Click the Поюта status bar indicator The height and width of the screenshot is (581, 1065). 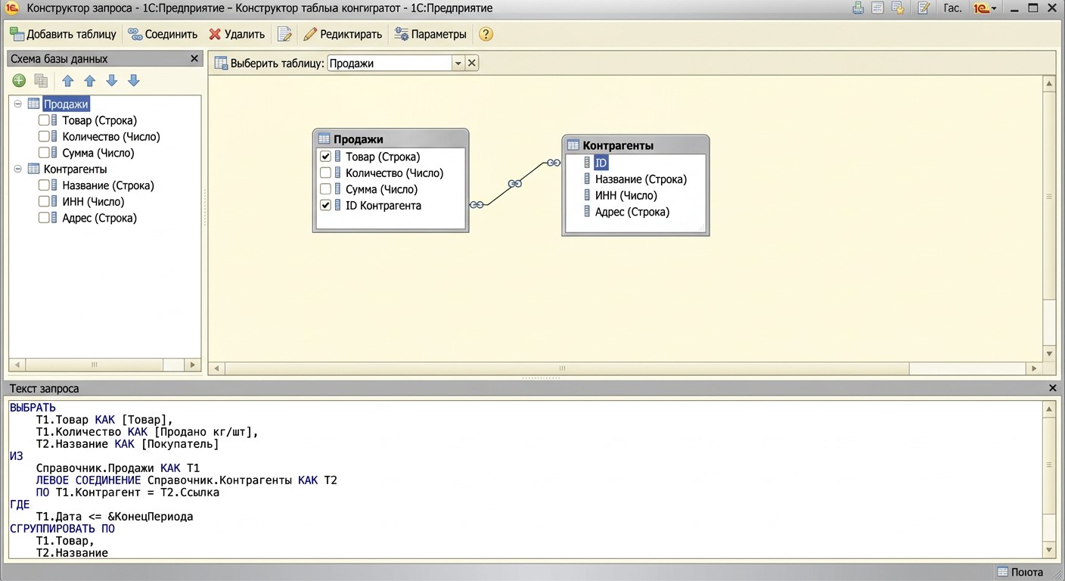1020,572
